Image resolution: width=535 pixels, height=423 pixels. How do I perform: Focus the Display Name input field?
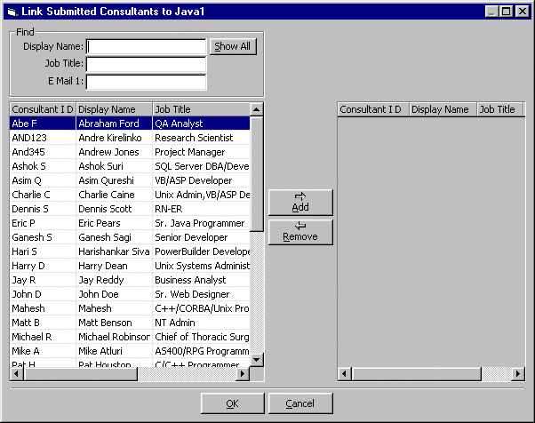146,47
